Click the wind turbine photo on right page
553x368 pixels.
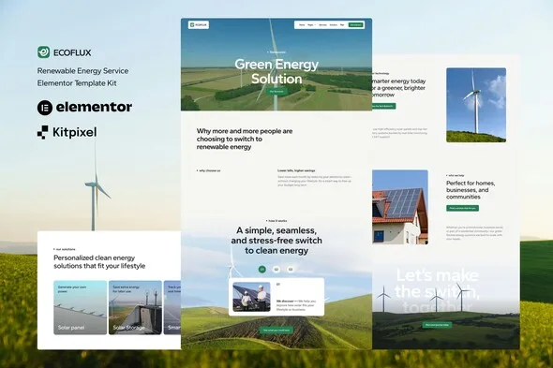tap(476, 105)
